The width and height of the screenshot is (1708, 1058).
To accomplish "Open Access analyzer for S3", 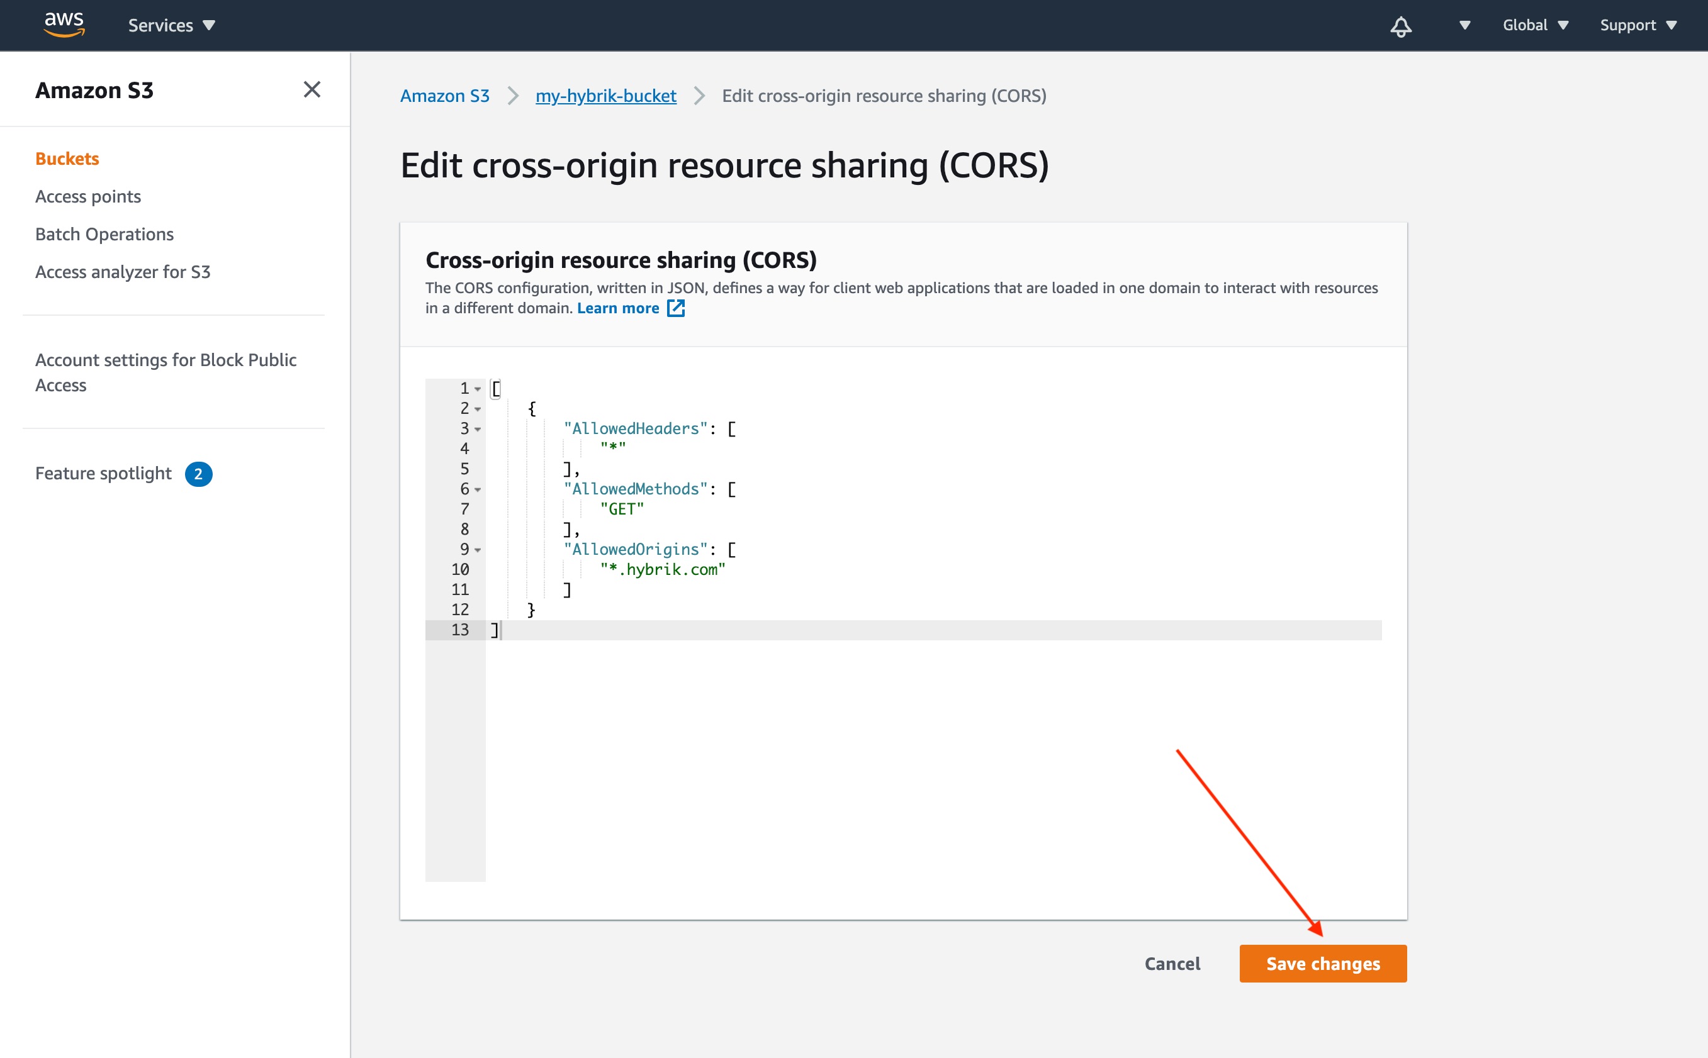I will pos(123,272).
